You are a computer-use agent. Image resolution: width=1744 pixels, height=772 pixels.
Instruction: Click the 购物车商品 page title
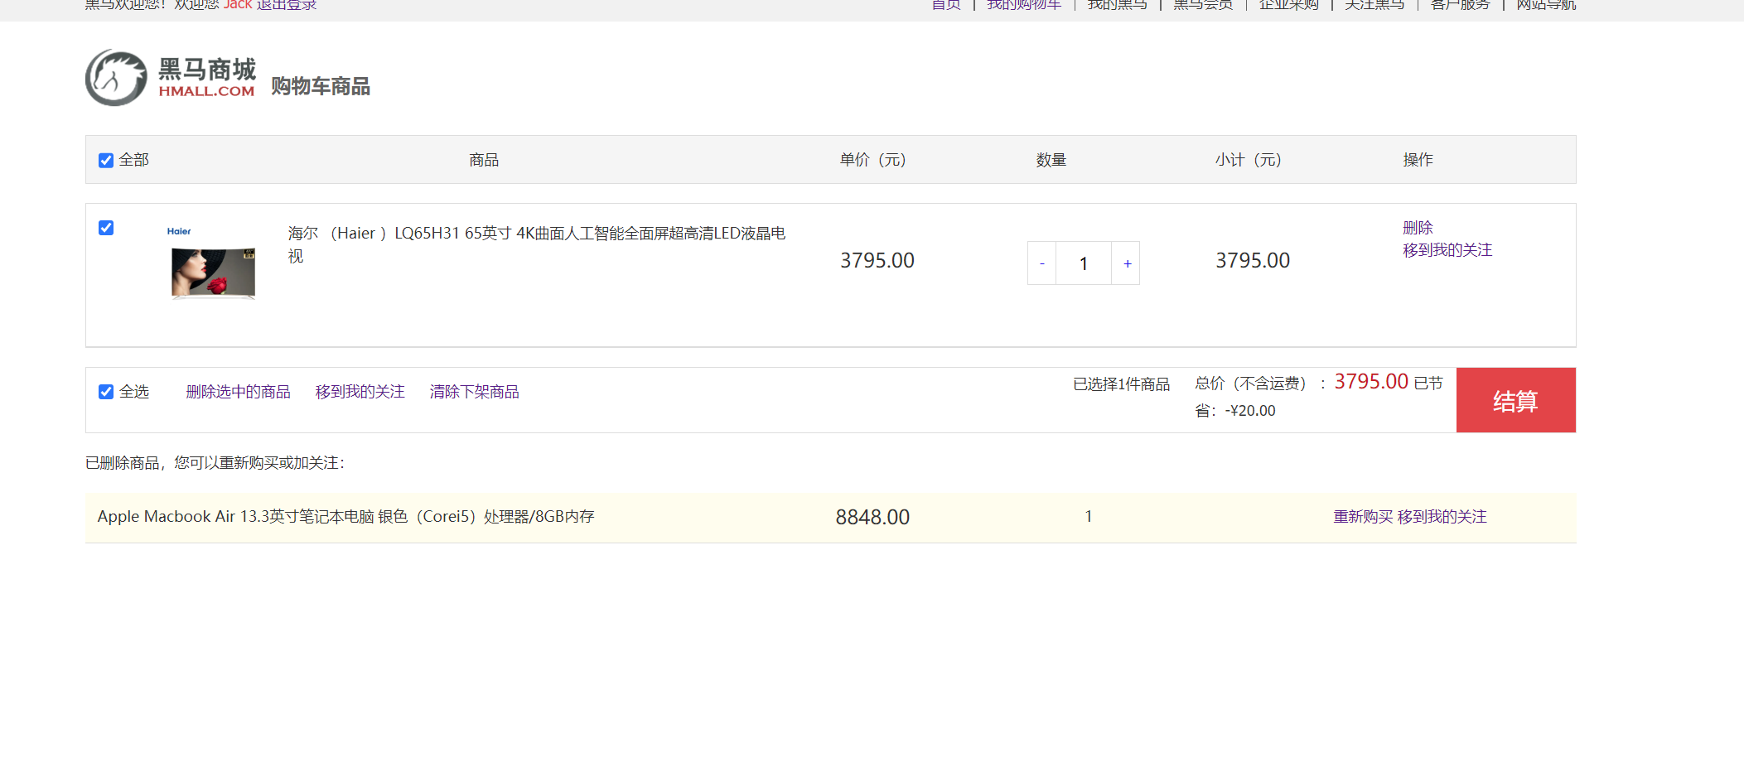[x=321, y=86]
